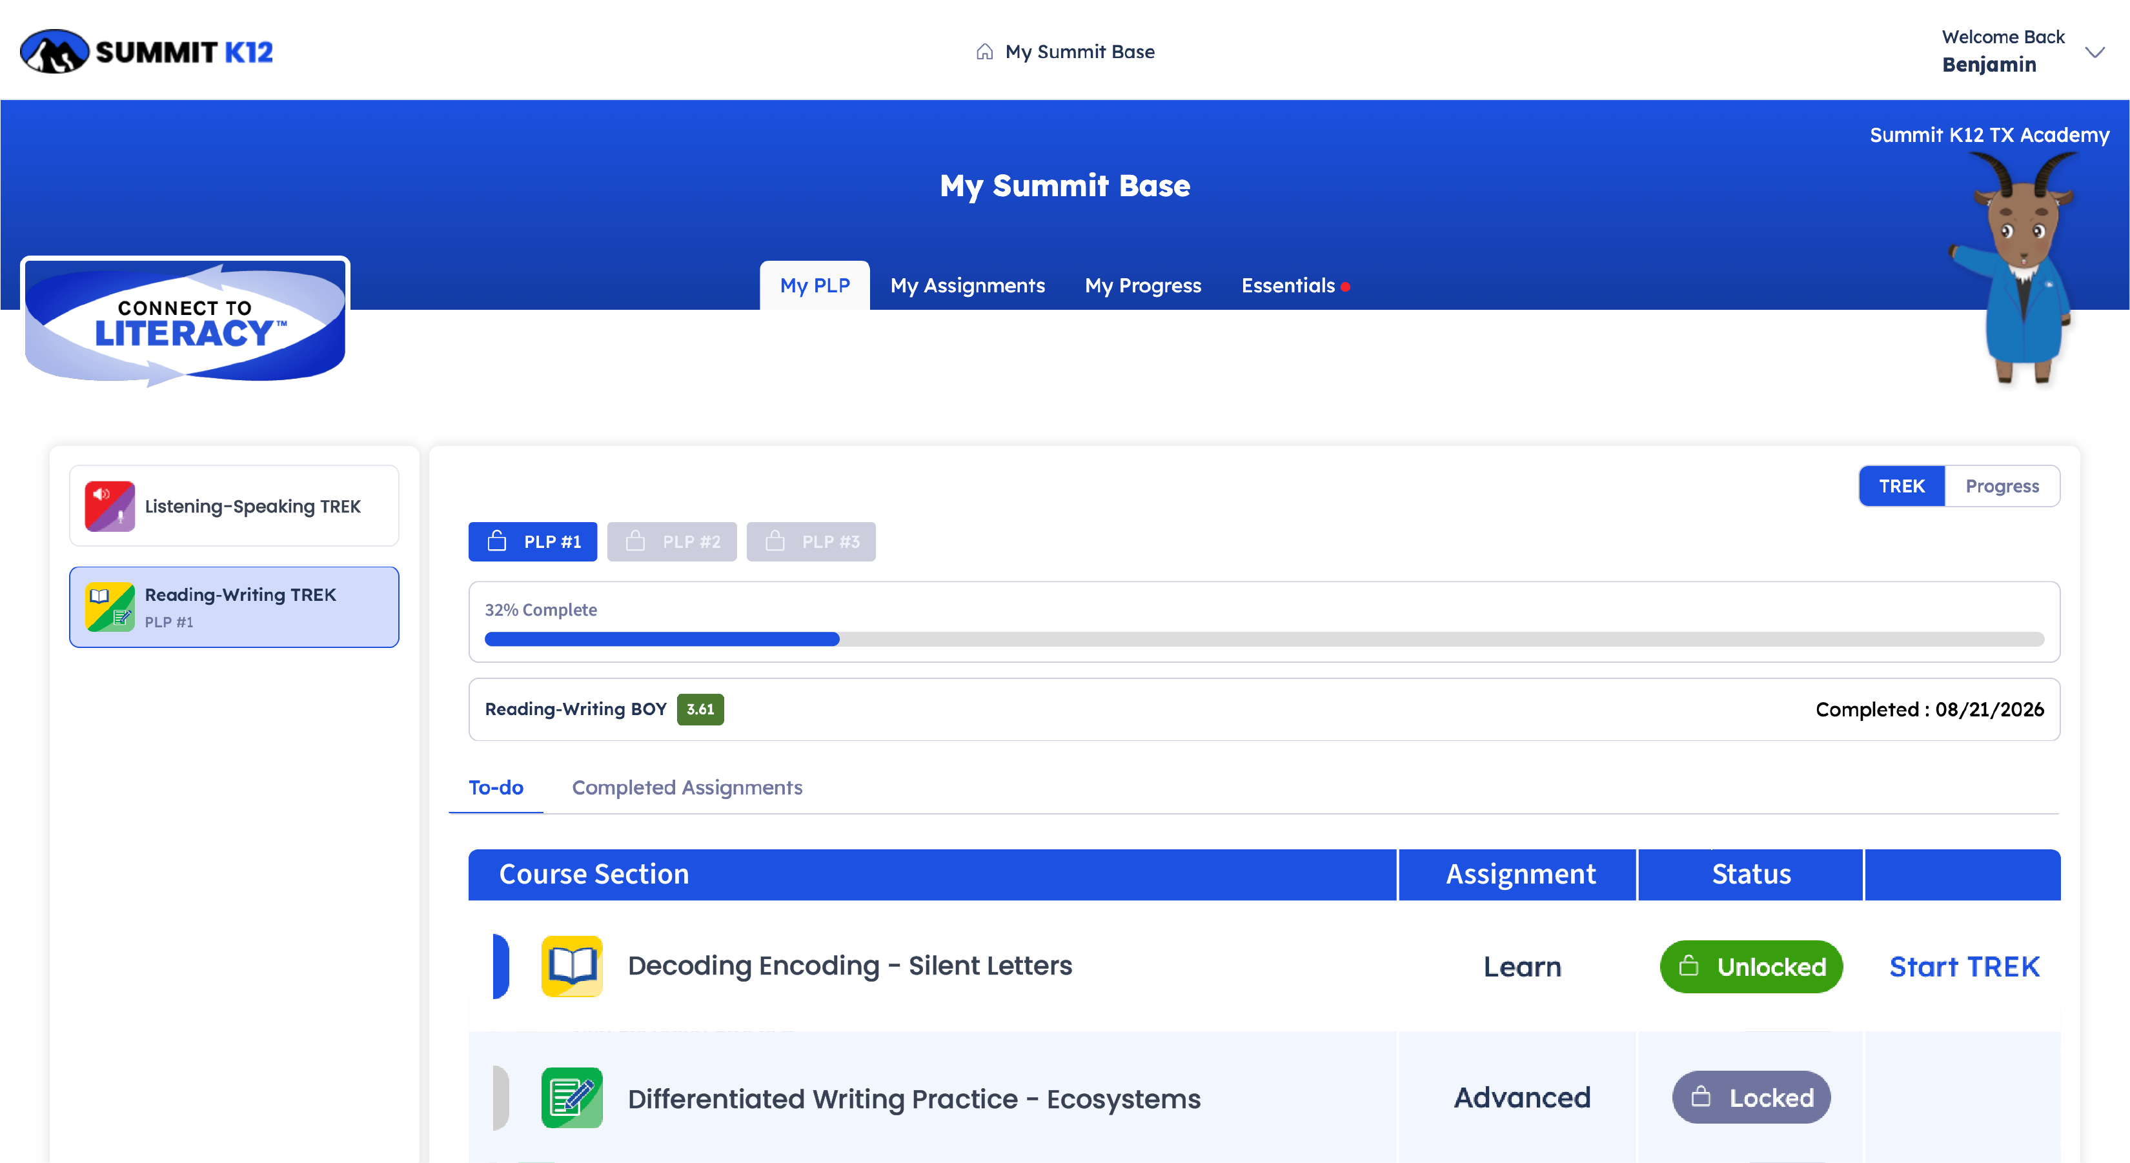Image resolution: width=2130 pixels, height=1163 pixels.
Task: Click the yellow book icon for Decoding Encoding
Action: pyautogui.click(x=572, y=966)
